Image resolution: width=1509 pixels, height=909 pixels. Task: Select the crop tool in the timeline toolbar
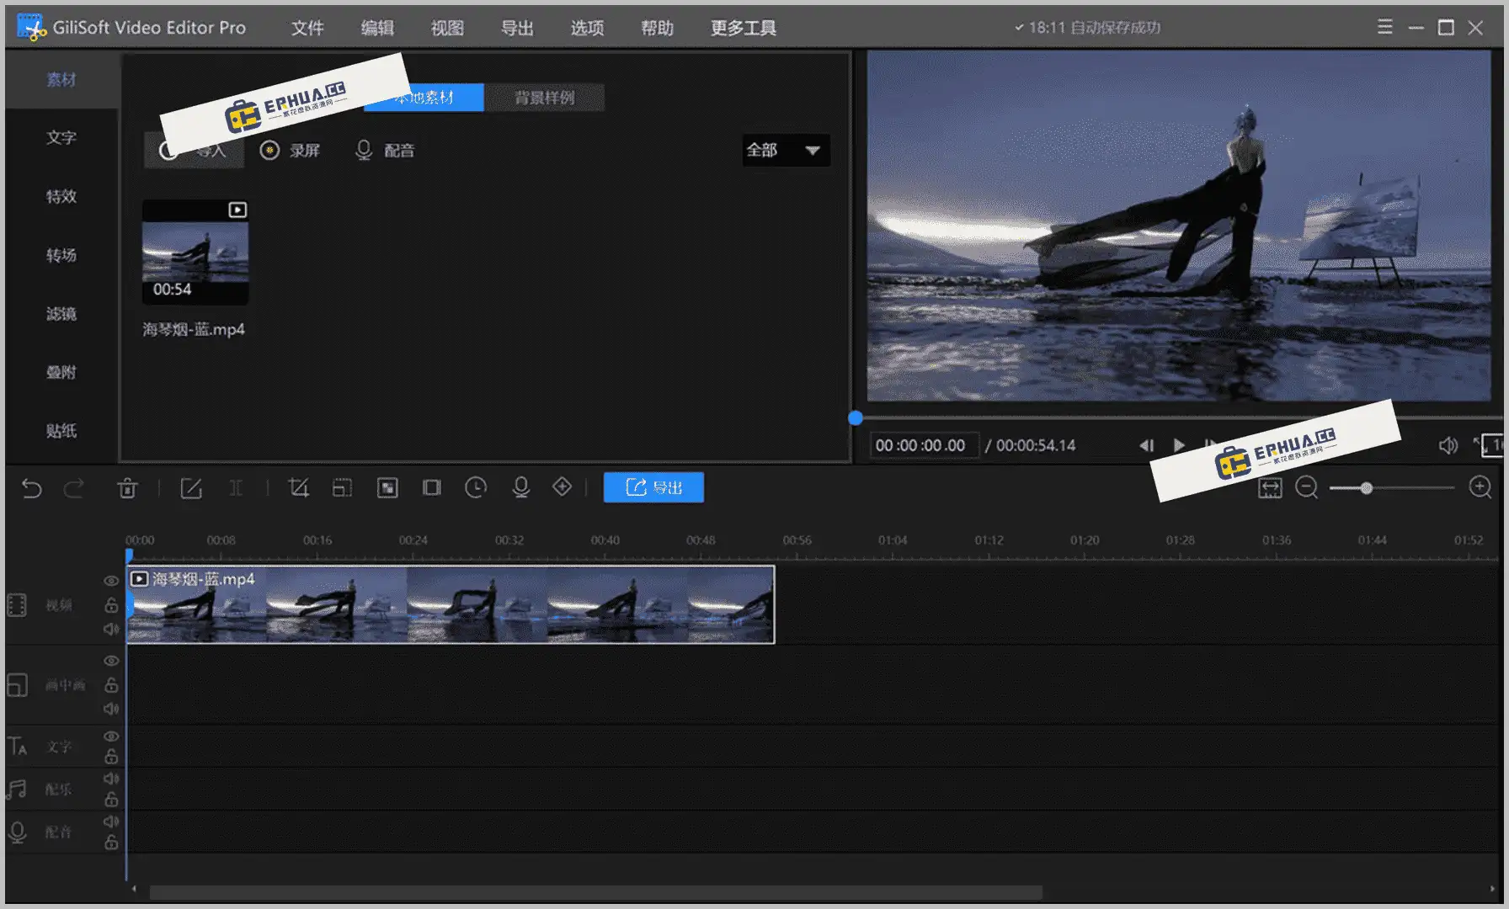click(299, 487)
